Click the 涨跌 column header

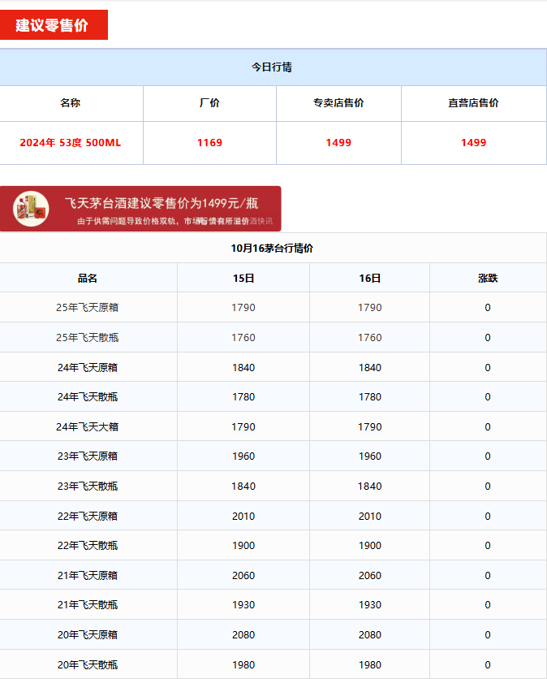[488, 279]
